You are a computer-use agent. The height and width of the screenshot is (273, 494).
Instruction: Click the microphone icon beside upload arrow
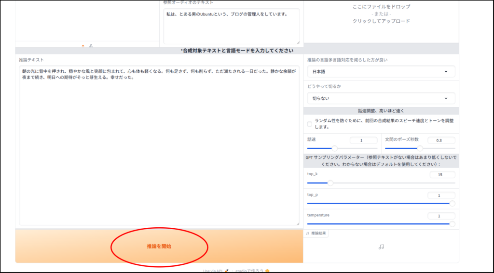click(x=91, y=46)
